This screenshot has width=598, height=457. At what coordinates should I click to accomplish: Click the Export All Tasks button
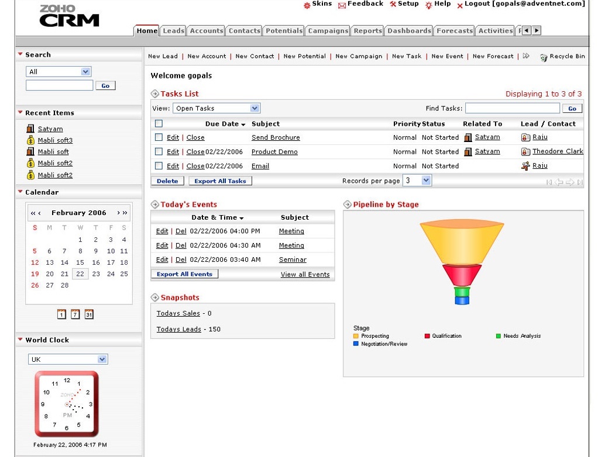(x=219, y=181)
